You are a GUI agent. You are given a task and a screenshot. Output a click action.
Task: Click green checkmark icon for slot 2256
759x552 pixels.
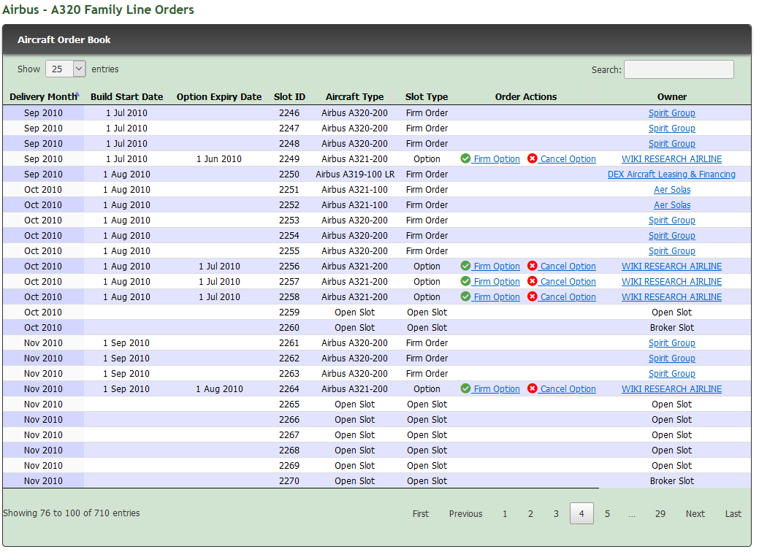coord(465,266)
